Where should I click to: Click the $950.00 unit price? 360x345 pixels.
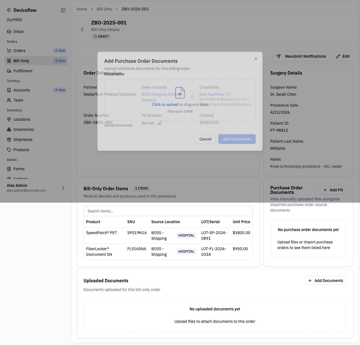(x=240, y=249)
